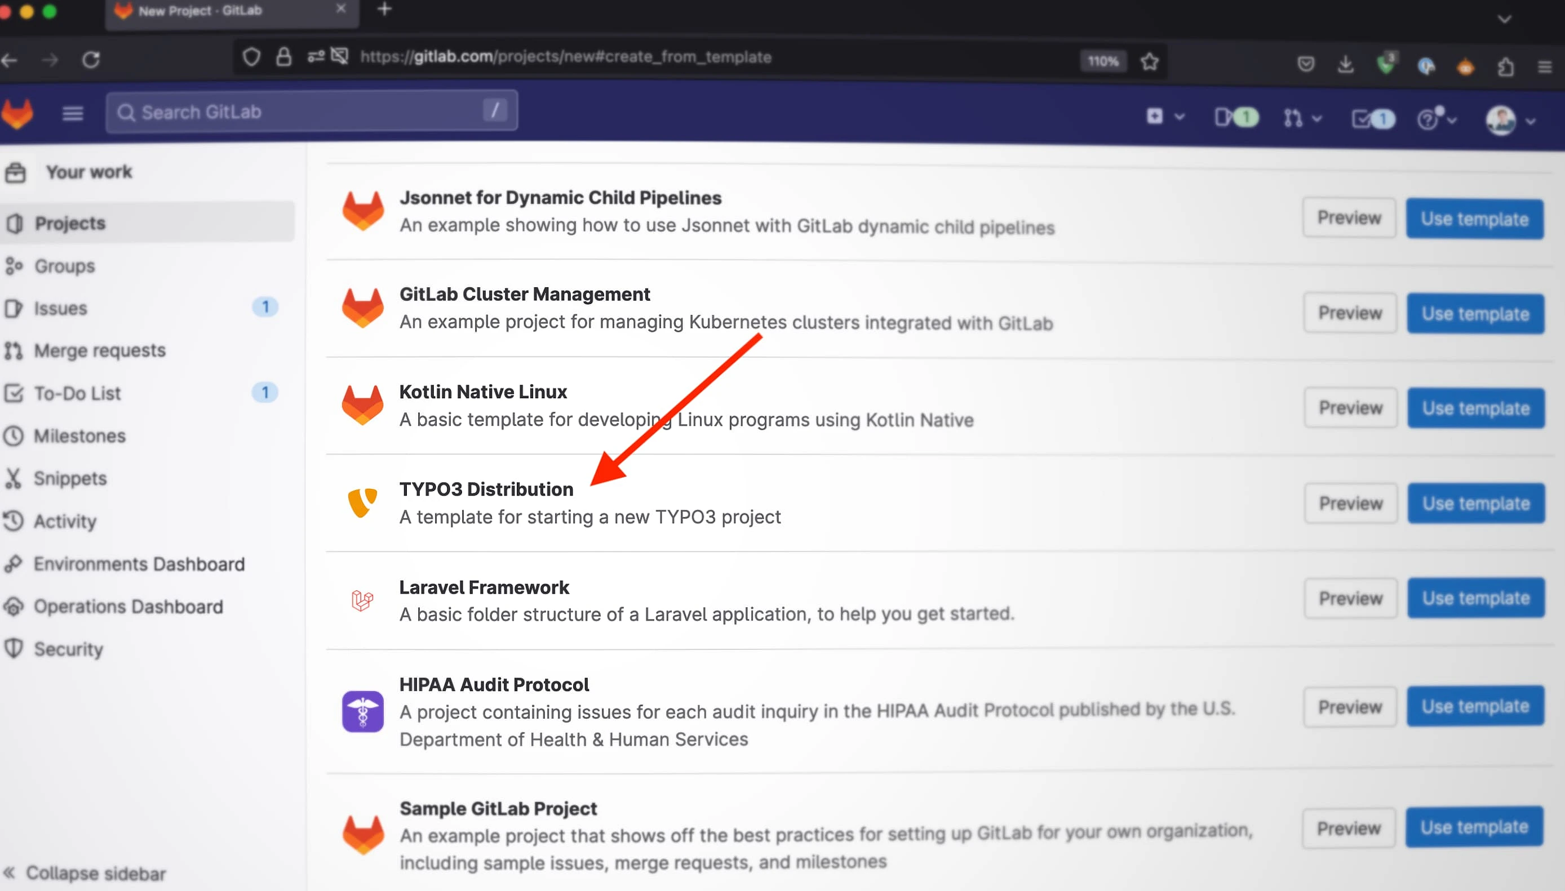Use template for TYPO3 Distribution
The image size is (1565, 891).
tap(1475, 504)
